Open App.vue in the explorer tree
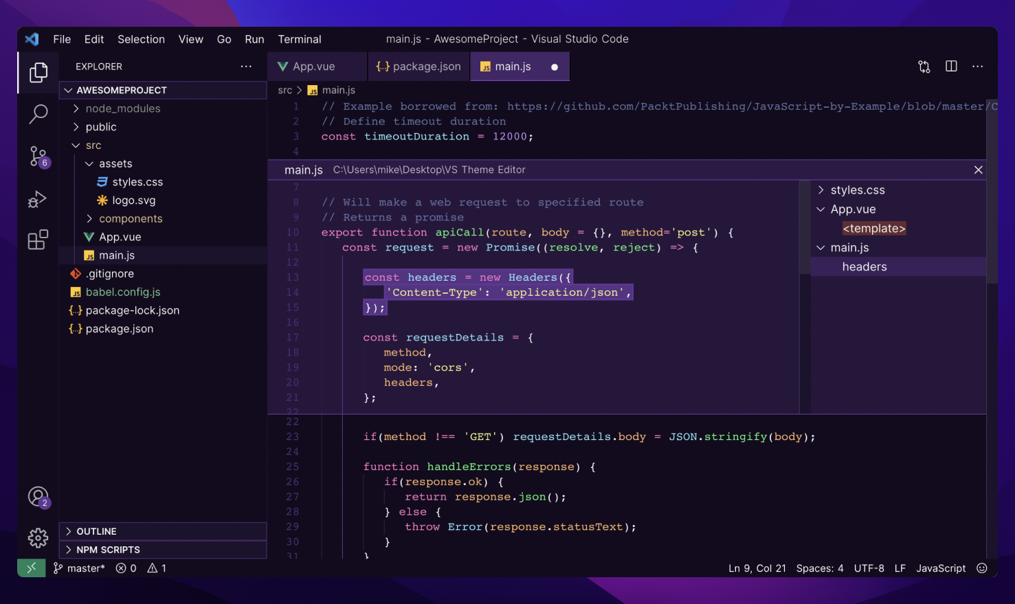 (x=163, y=237)
